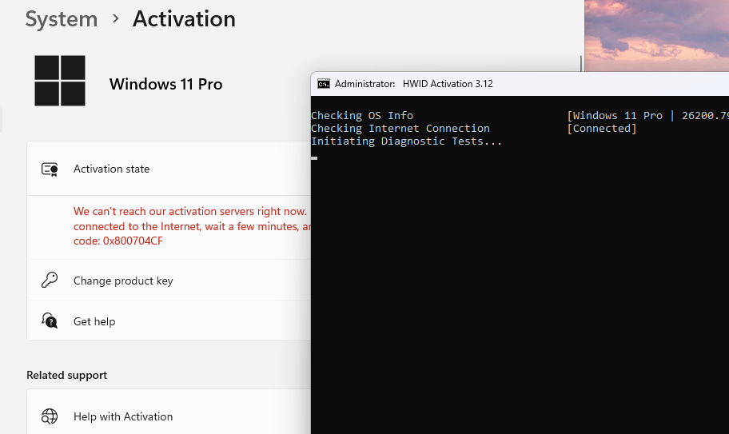This screenshot has width=729, height=434.
Task: Select the error code 0x800704CF text
Action: [133, 241]
